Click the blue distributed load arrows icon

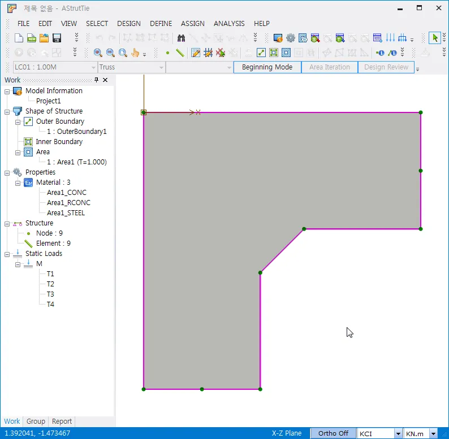tap(402, 38)
